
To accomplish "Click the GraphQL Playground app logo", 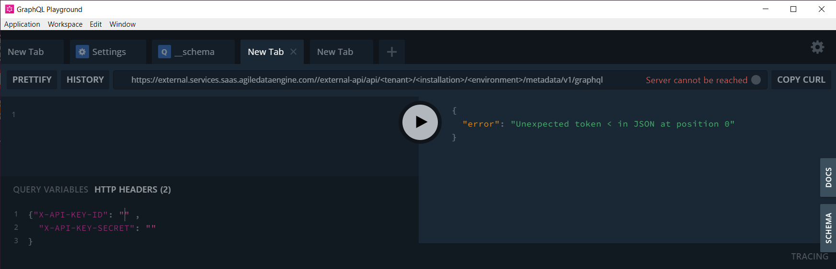I will coord(10,9).
